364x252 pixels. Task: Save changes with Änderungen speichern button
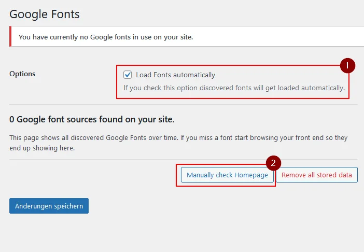pyautogui.click(x=49, y=206)
